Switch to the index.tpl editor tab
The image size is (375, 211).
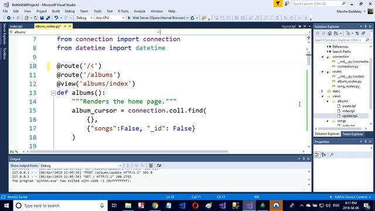click(16, 26)
